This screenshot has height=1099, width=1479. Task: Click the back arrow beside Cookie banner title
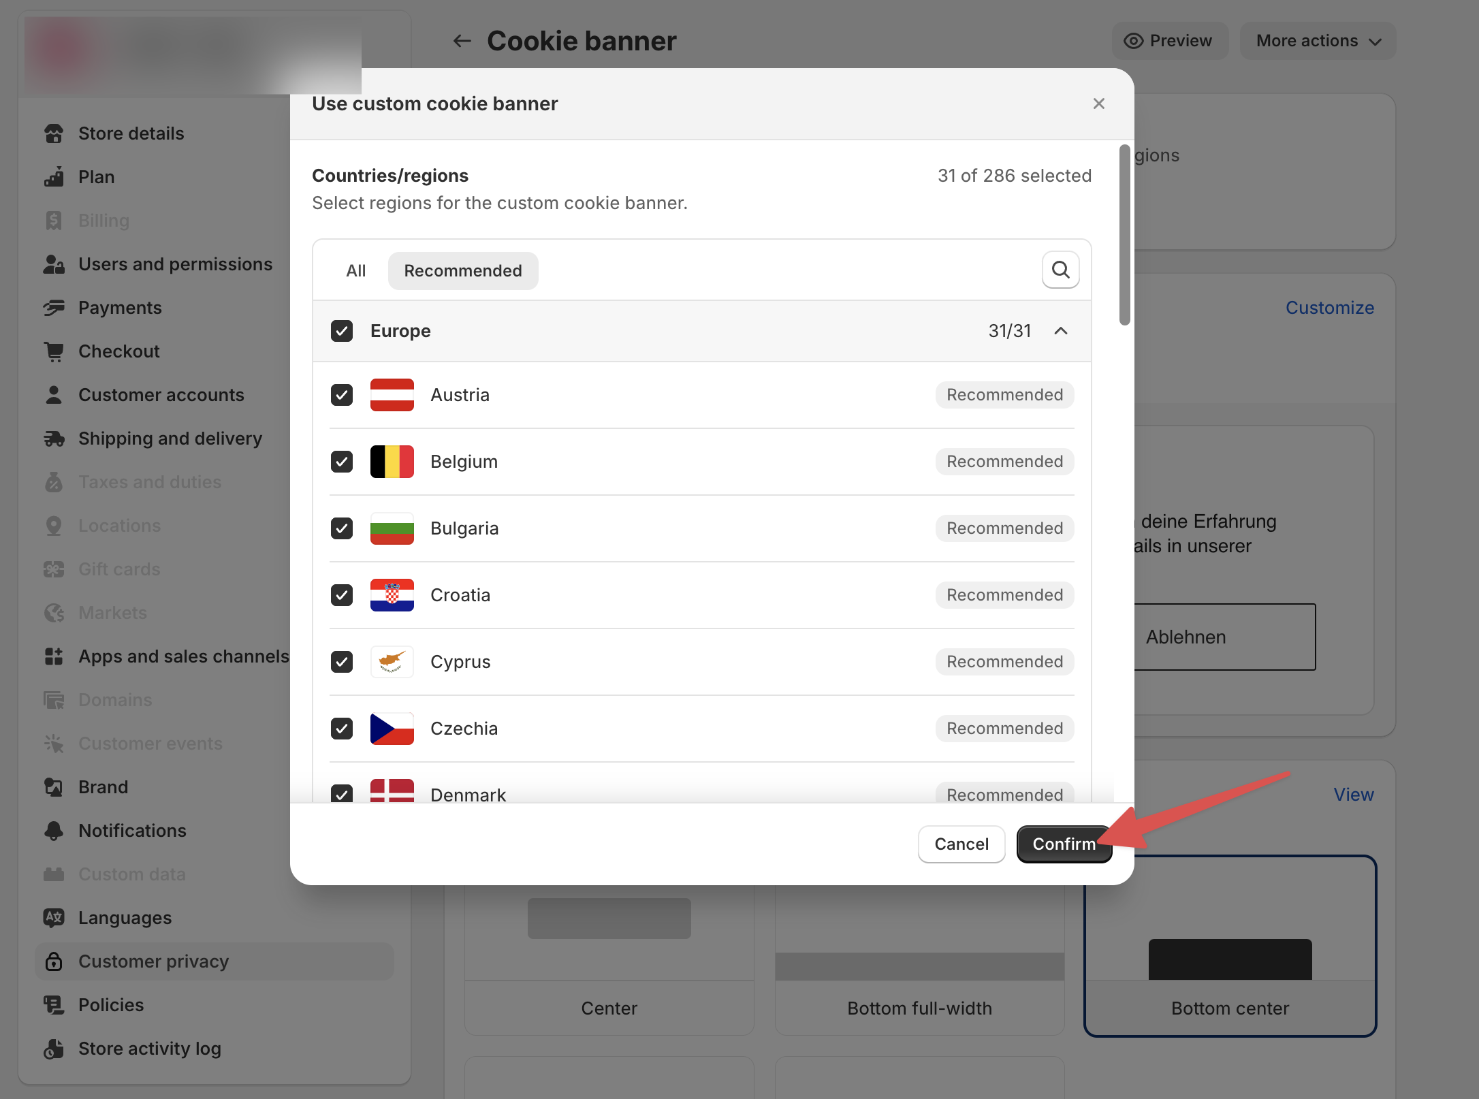tap(462, 40)
